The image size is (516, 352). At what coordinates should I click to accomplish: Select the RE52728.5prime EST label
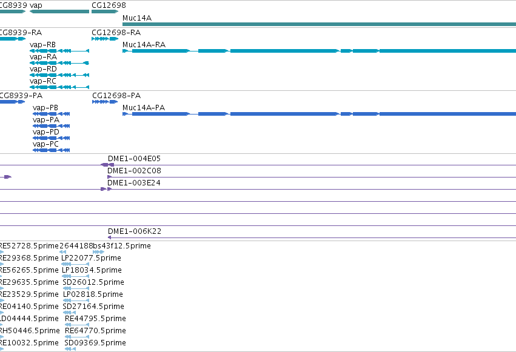(29, 246)
